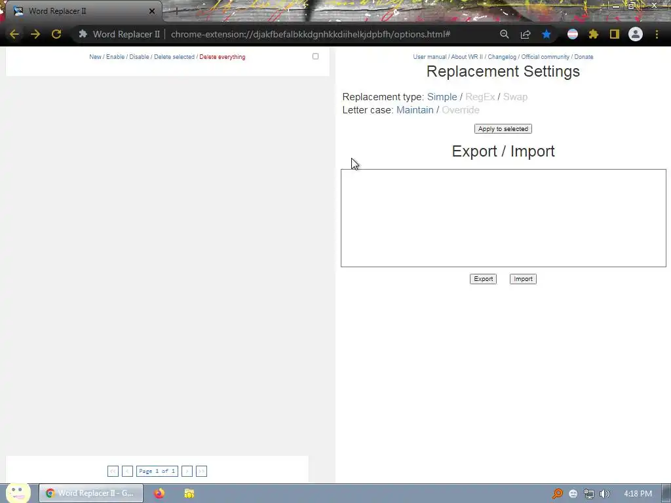Viewport: 671px width, 503px height.
Task: Open the Chrome profile avatar
Action: (636, 34)
